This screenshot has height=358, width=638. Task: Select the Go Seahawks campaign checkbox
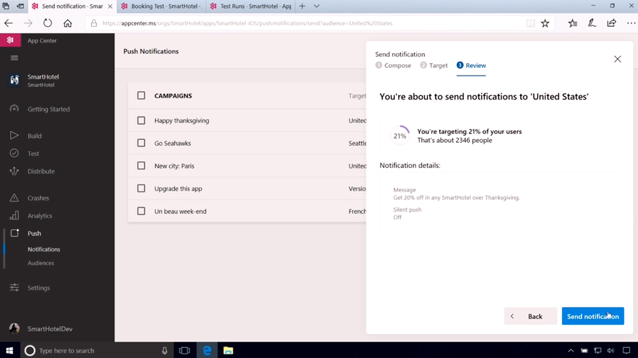coord(141,143)
